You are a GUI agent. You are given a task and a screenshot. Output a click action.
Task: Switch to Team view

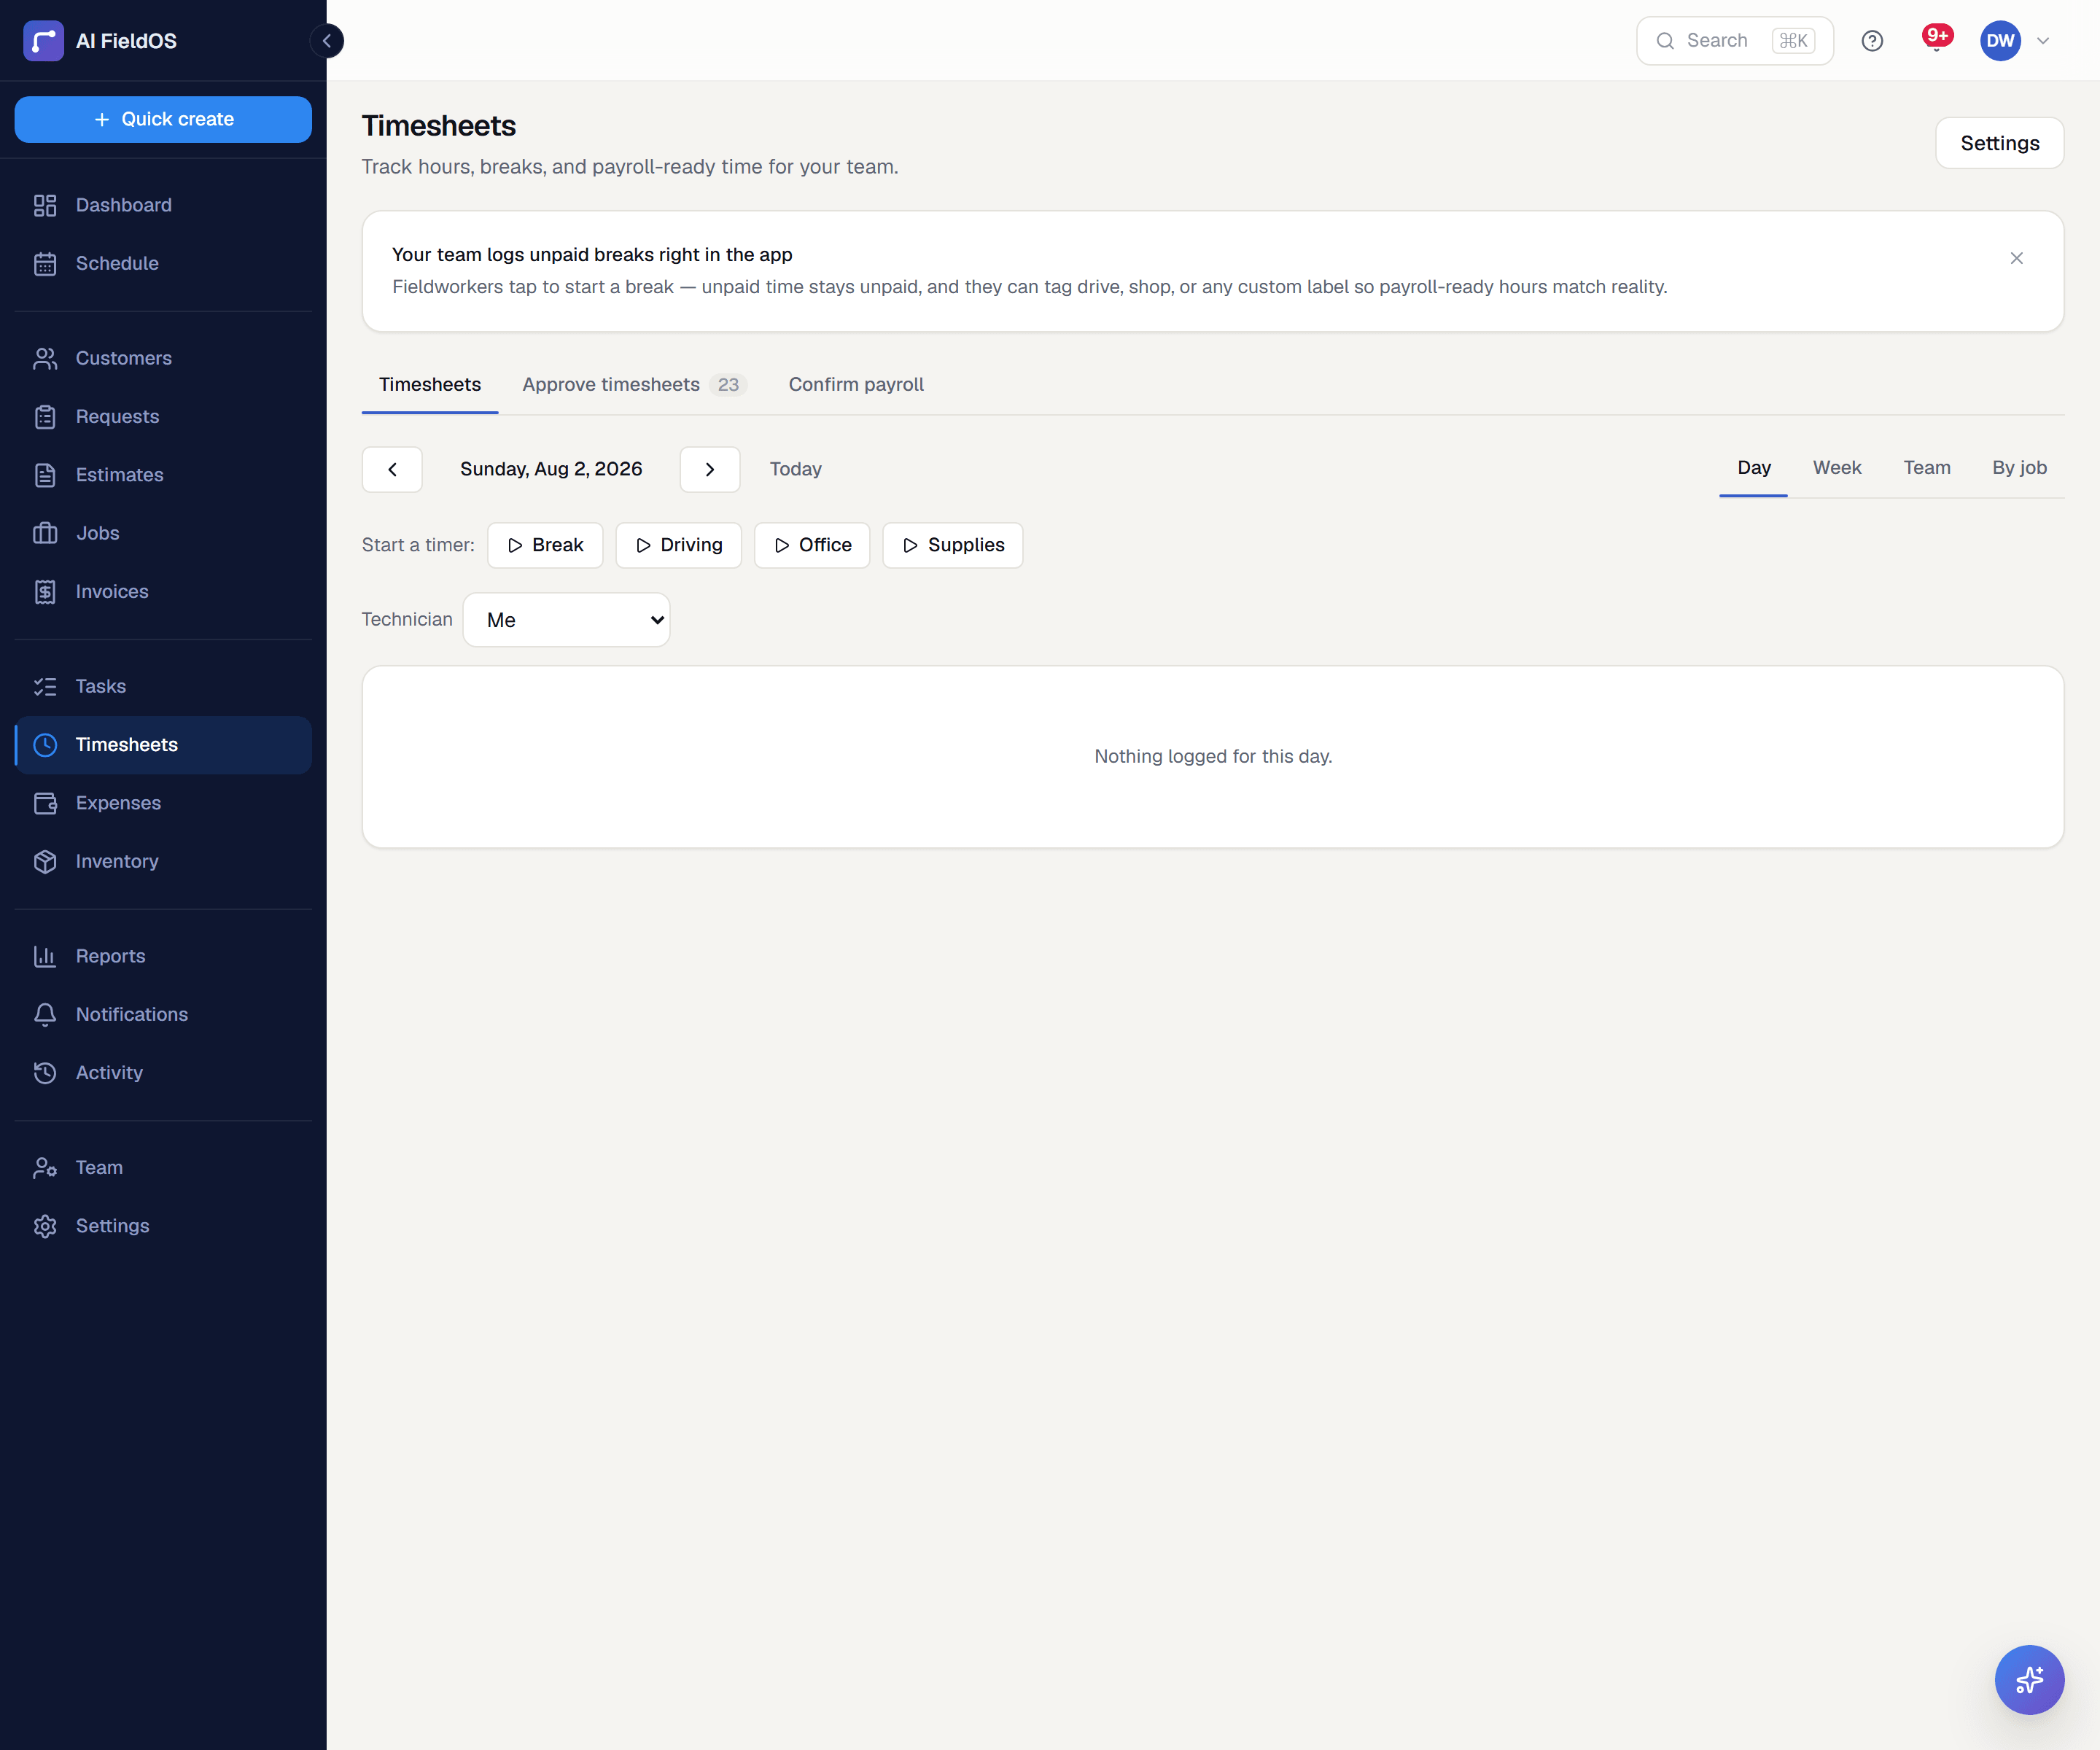[1926, 468]
